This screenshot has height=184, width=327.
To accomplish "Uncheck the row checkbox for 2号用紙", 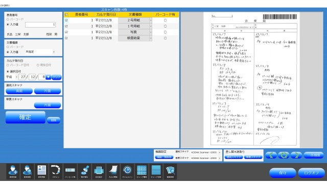I will [x=66, y=20].
